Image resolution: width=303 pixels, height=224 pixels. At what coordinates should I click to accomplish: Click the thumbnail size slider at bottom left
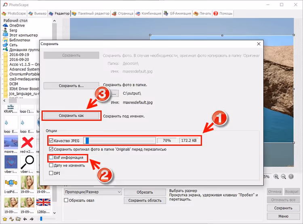coord(41,219)
